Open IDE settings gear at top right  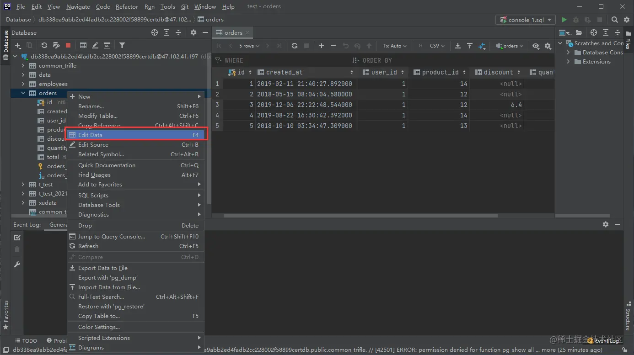click(627, 20)
